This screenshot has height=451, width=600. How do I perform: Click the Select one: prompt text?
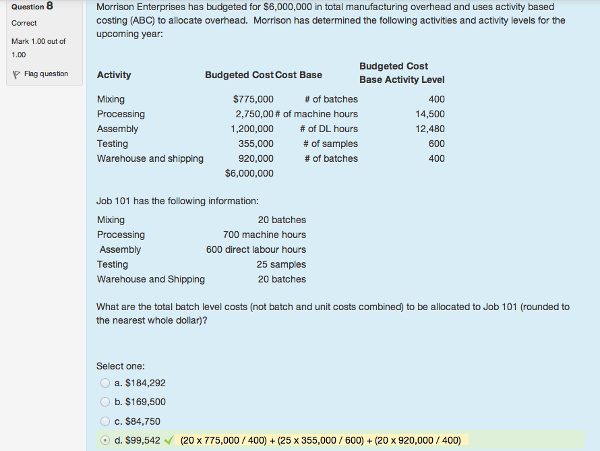click(x=121, y=366)
